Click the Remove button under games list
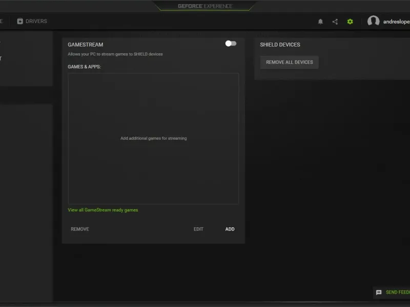The height and width of the screenshot is (307, 410). pos(80,229)
